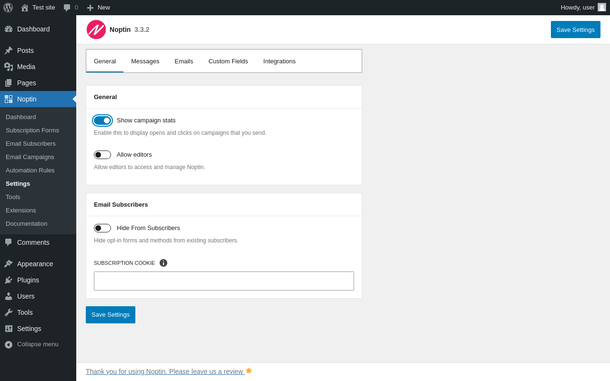Open the Howdy user account menu
Image resolution: width=610 pixels, height=381 pixels.
pos(578,8)
